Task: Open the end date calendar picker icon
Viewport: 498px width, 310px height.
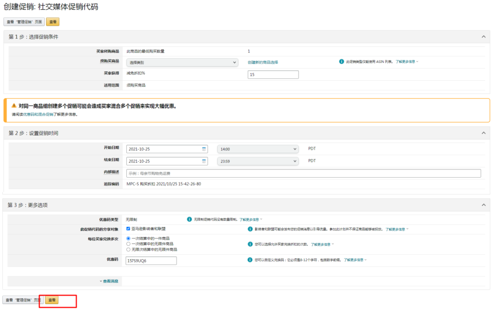Action: 204,161
